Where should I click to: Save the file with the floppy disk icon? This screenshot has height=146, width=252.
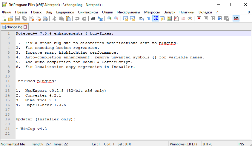[18, 18]
